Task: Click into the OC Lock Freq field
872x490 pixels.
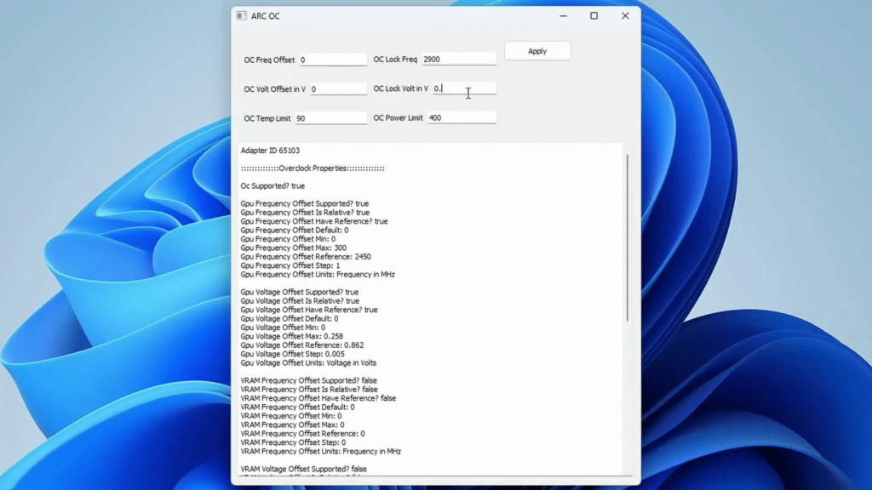Action: pyautogui.click(x=459, y=59)
